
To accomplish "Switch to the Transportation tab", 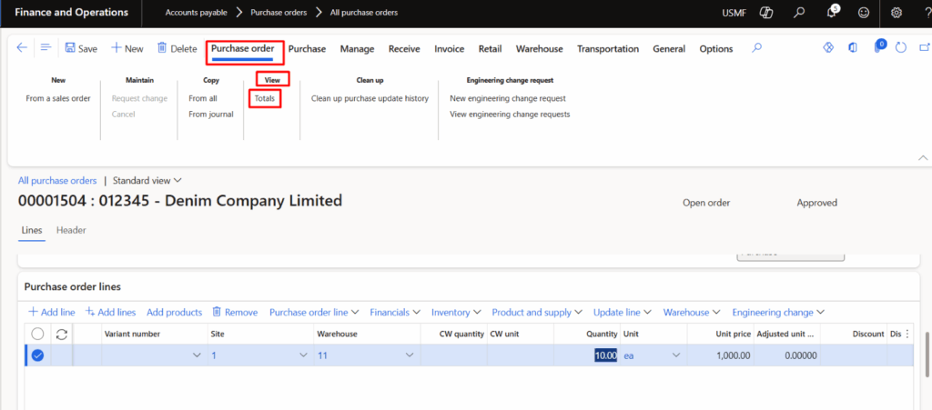I will pos(607,49).
